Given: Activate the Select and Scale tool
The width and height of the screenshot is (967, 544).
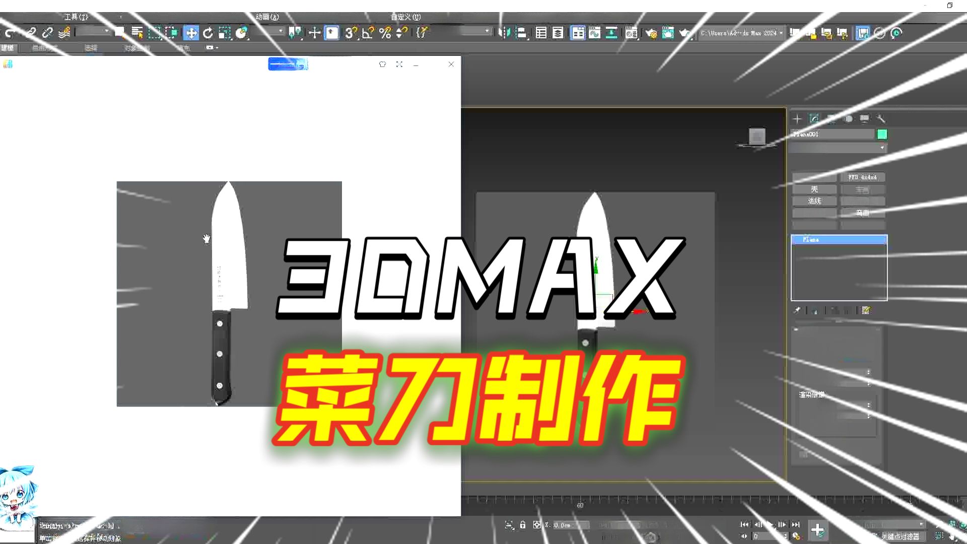Looking at the screenshot, I should [x=225, y=33].
